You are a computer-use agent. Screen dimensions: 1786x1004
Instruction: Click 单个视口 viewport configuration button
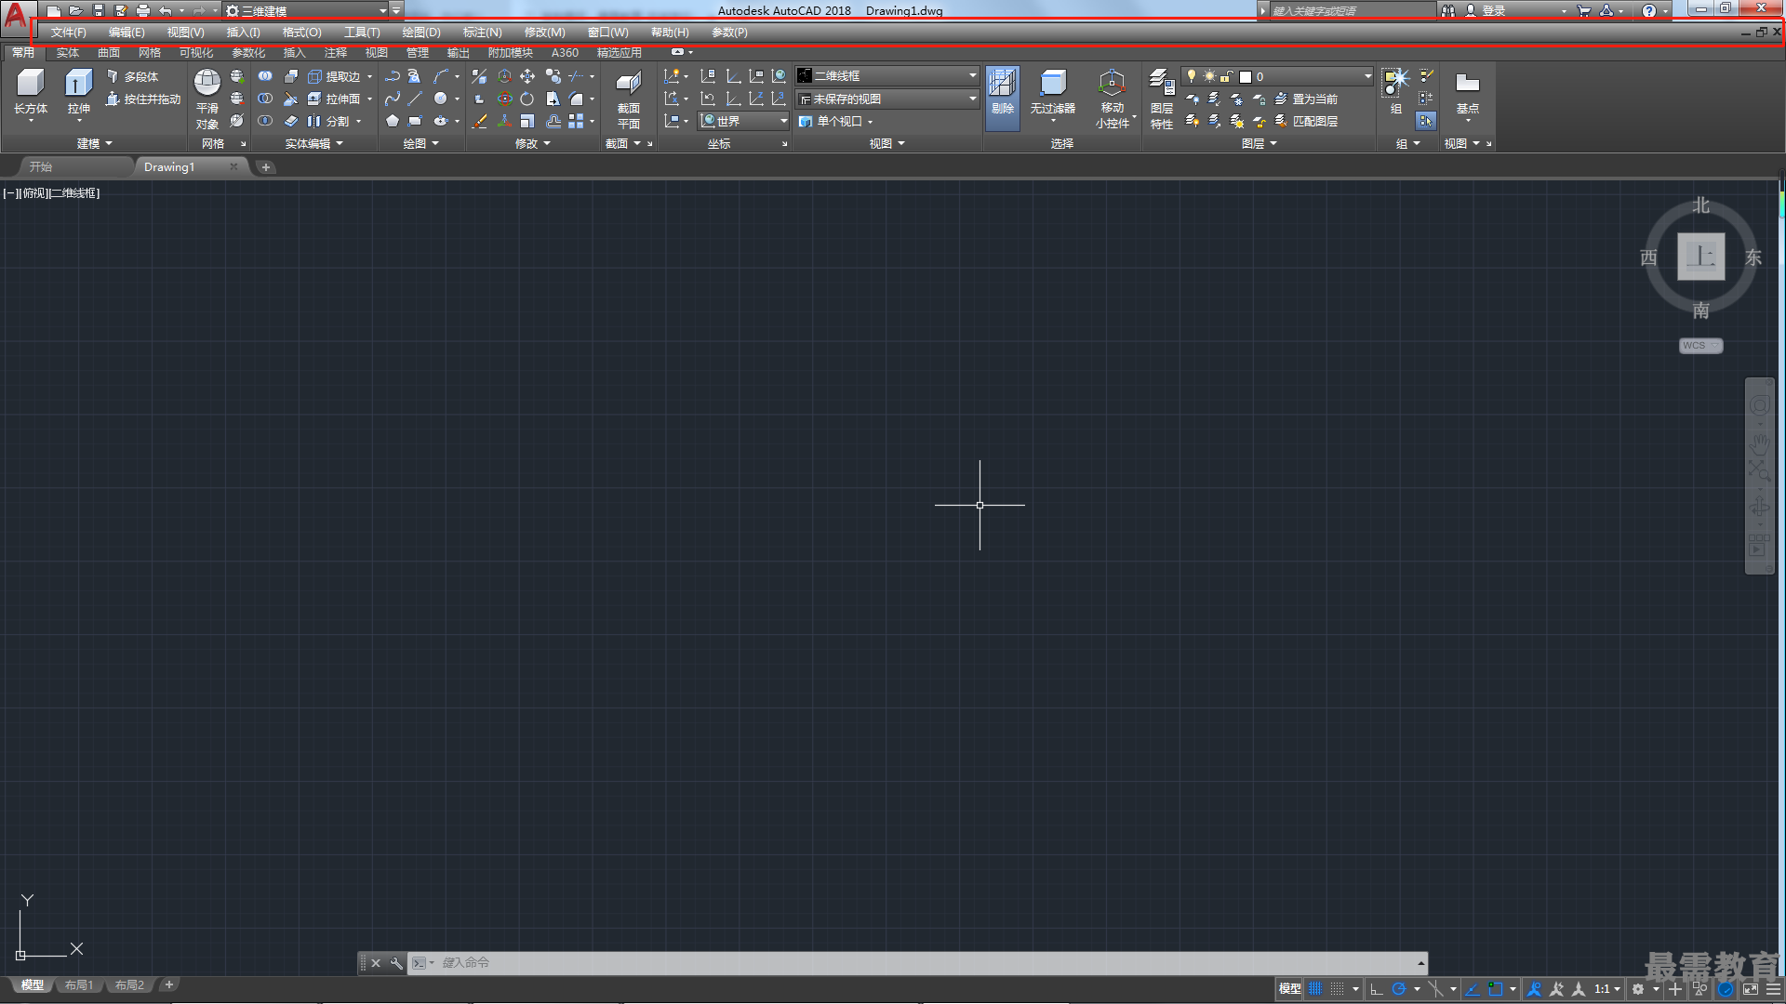(837, 121)
